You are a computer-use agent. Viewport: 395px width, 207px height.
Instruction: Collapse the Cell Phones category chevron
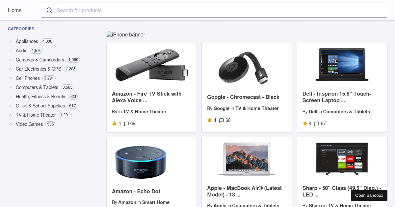tap(11, 78)
